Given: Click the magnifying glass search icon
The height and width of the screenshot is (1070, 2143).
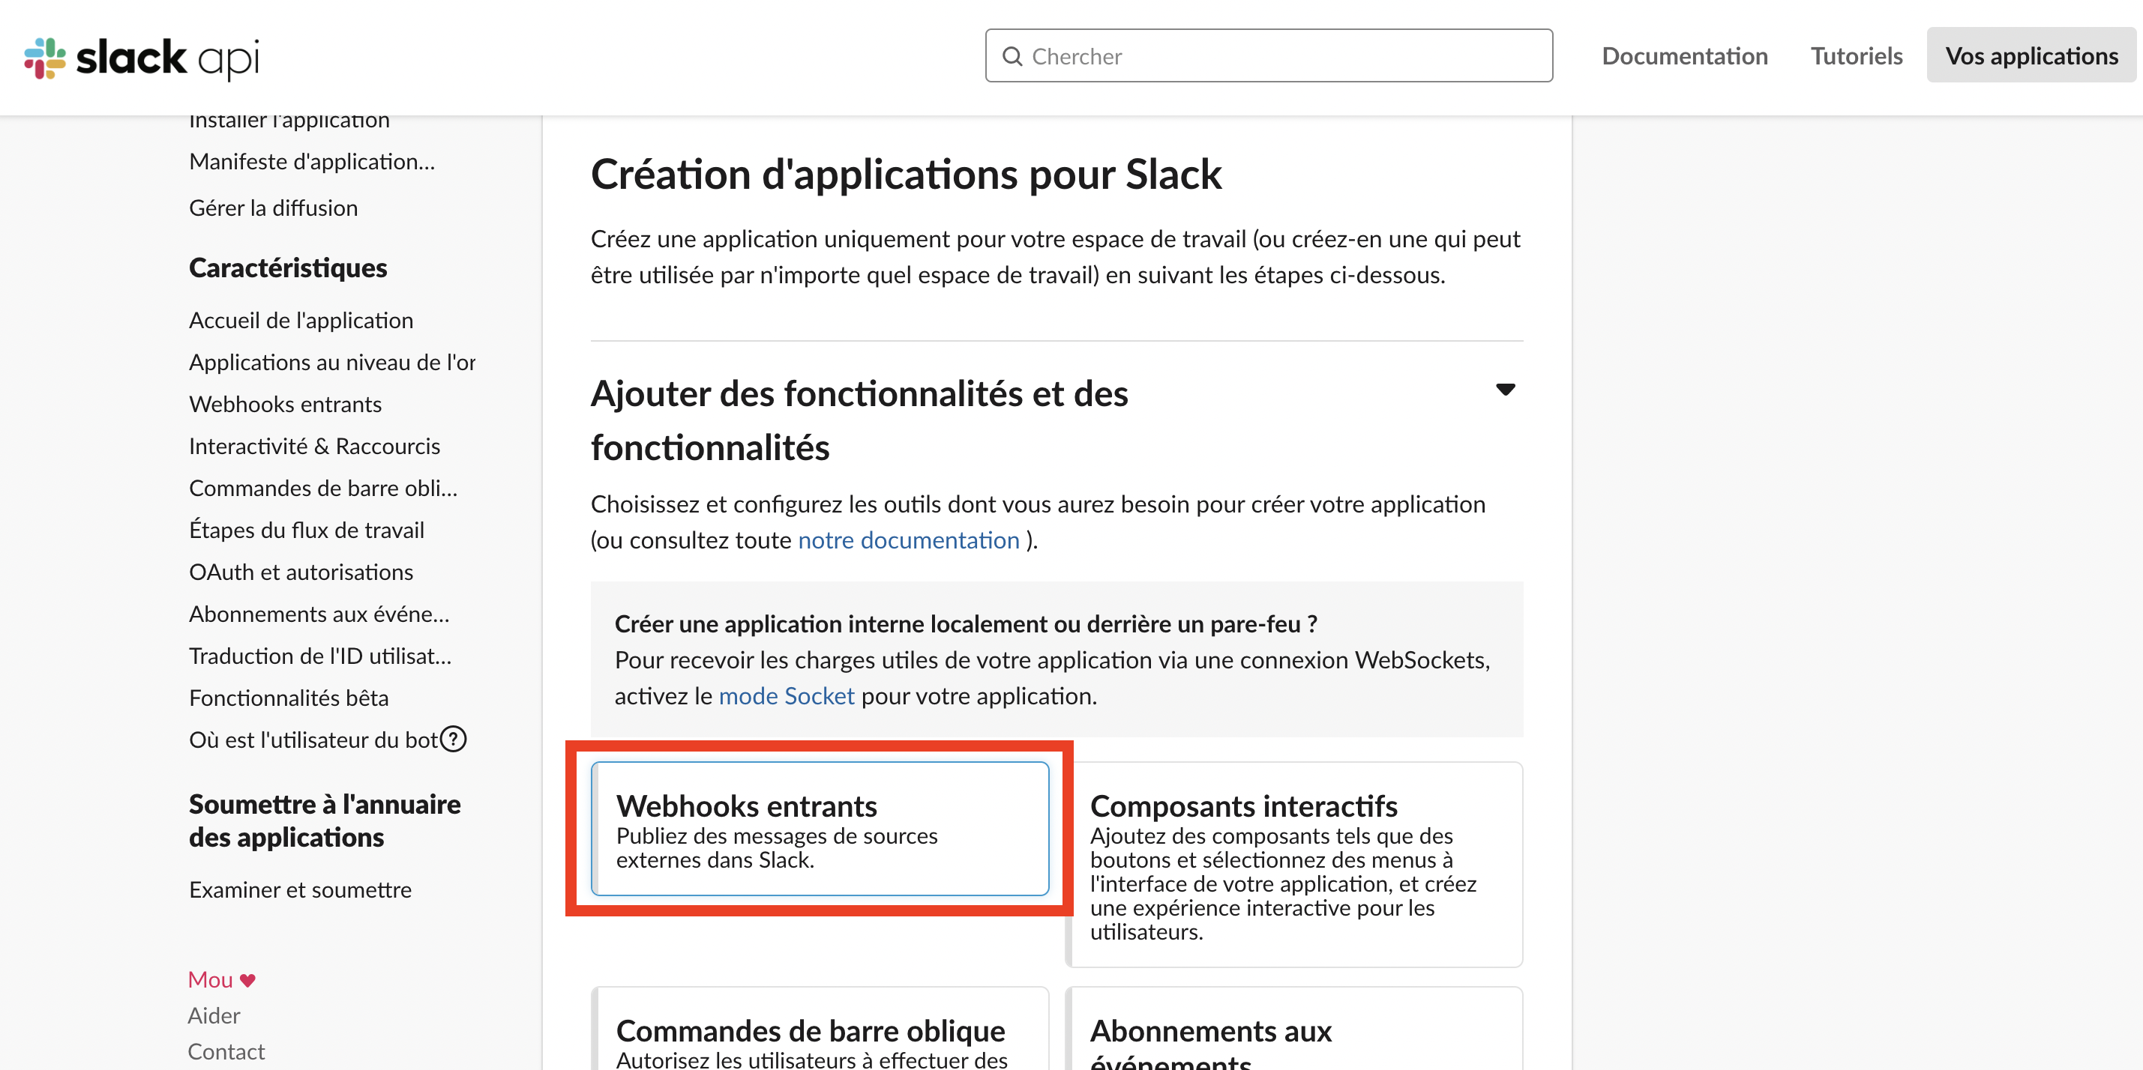Looking at the screenshot, I should (x=1012, y=55).
